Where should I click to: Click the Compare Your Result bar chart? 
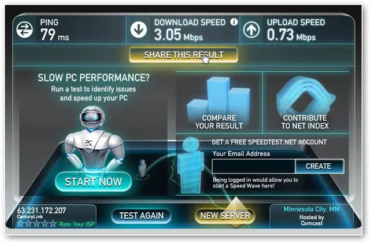(219, 99)
